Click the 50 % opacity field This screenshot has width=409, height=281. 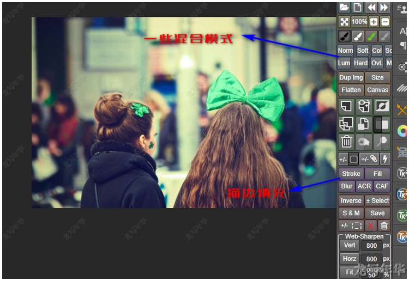pos(371,274)
